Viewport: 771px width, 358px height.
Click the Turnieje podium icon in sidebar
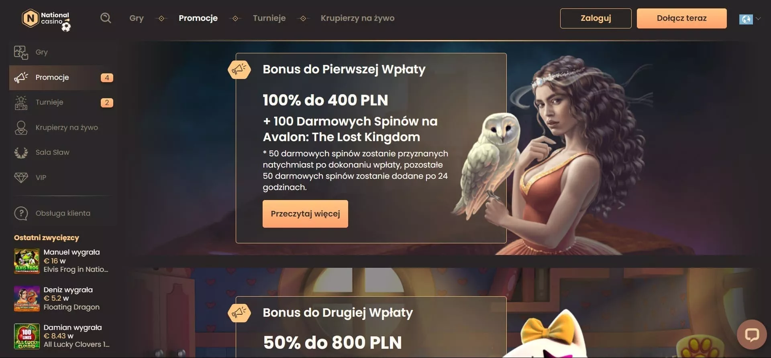(21, 103)
